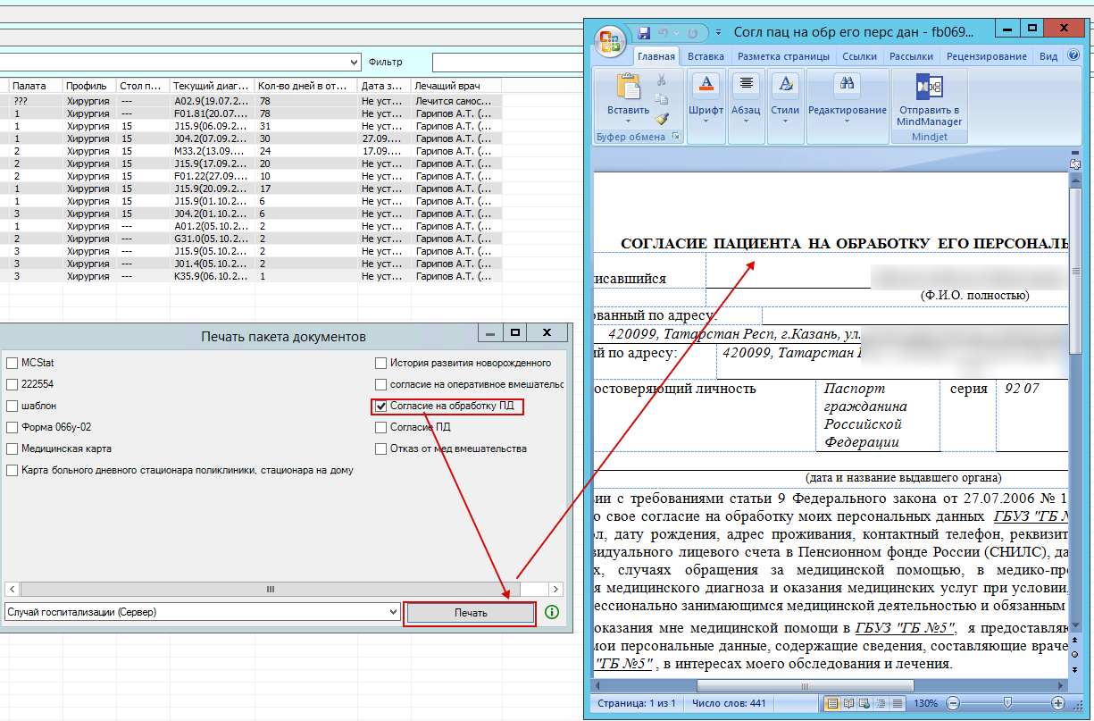Open Clipboard pane dialog launcher

pos(676,137)
